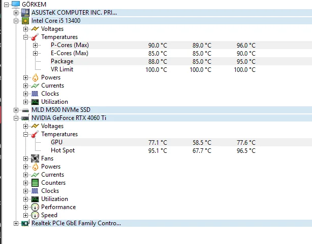312x244 pixels.
Task: Click the GPU Utilization graph icon
Action: click(x=35, y=199)
